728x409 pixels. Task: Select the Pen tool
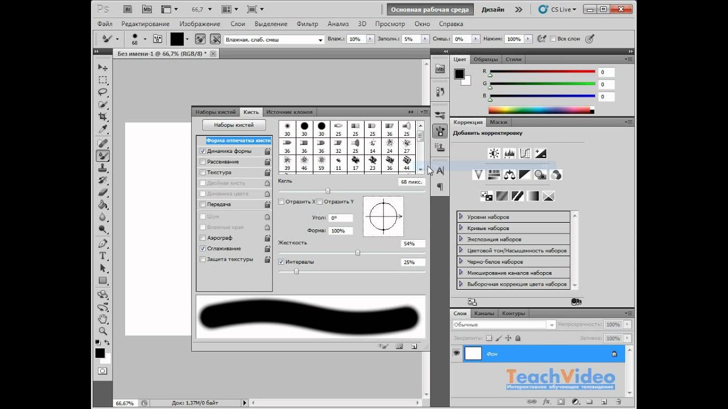pos(103,244)
